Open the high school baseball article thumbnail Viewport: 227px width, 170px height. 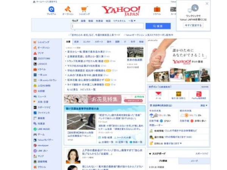81,122
